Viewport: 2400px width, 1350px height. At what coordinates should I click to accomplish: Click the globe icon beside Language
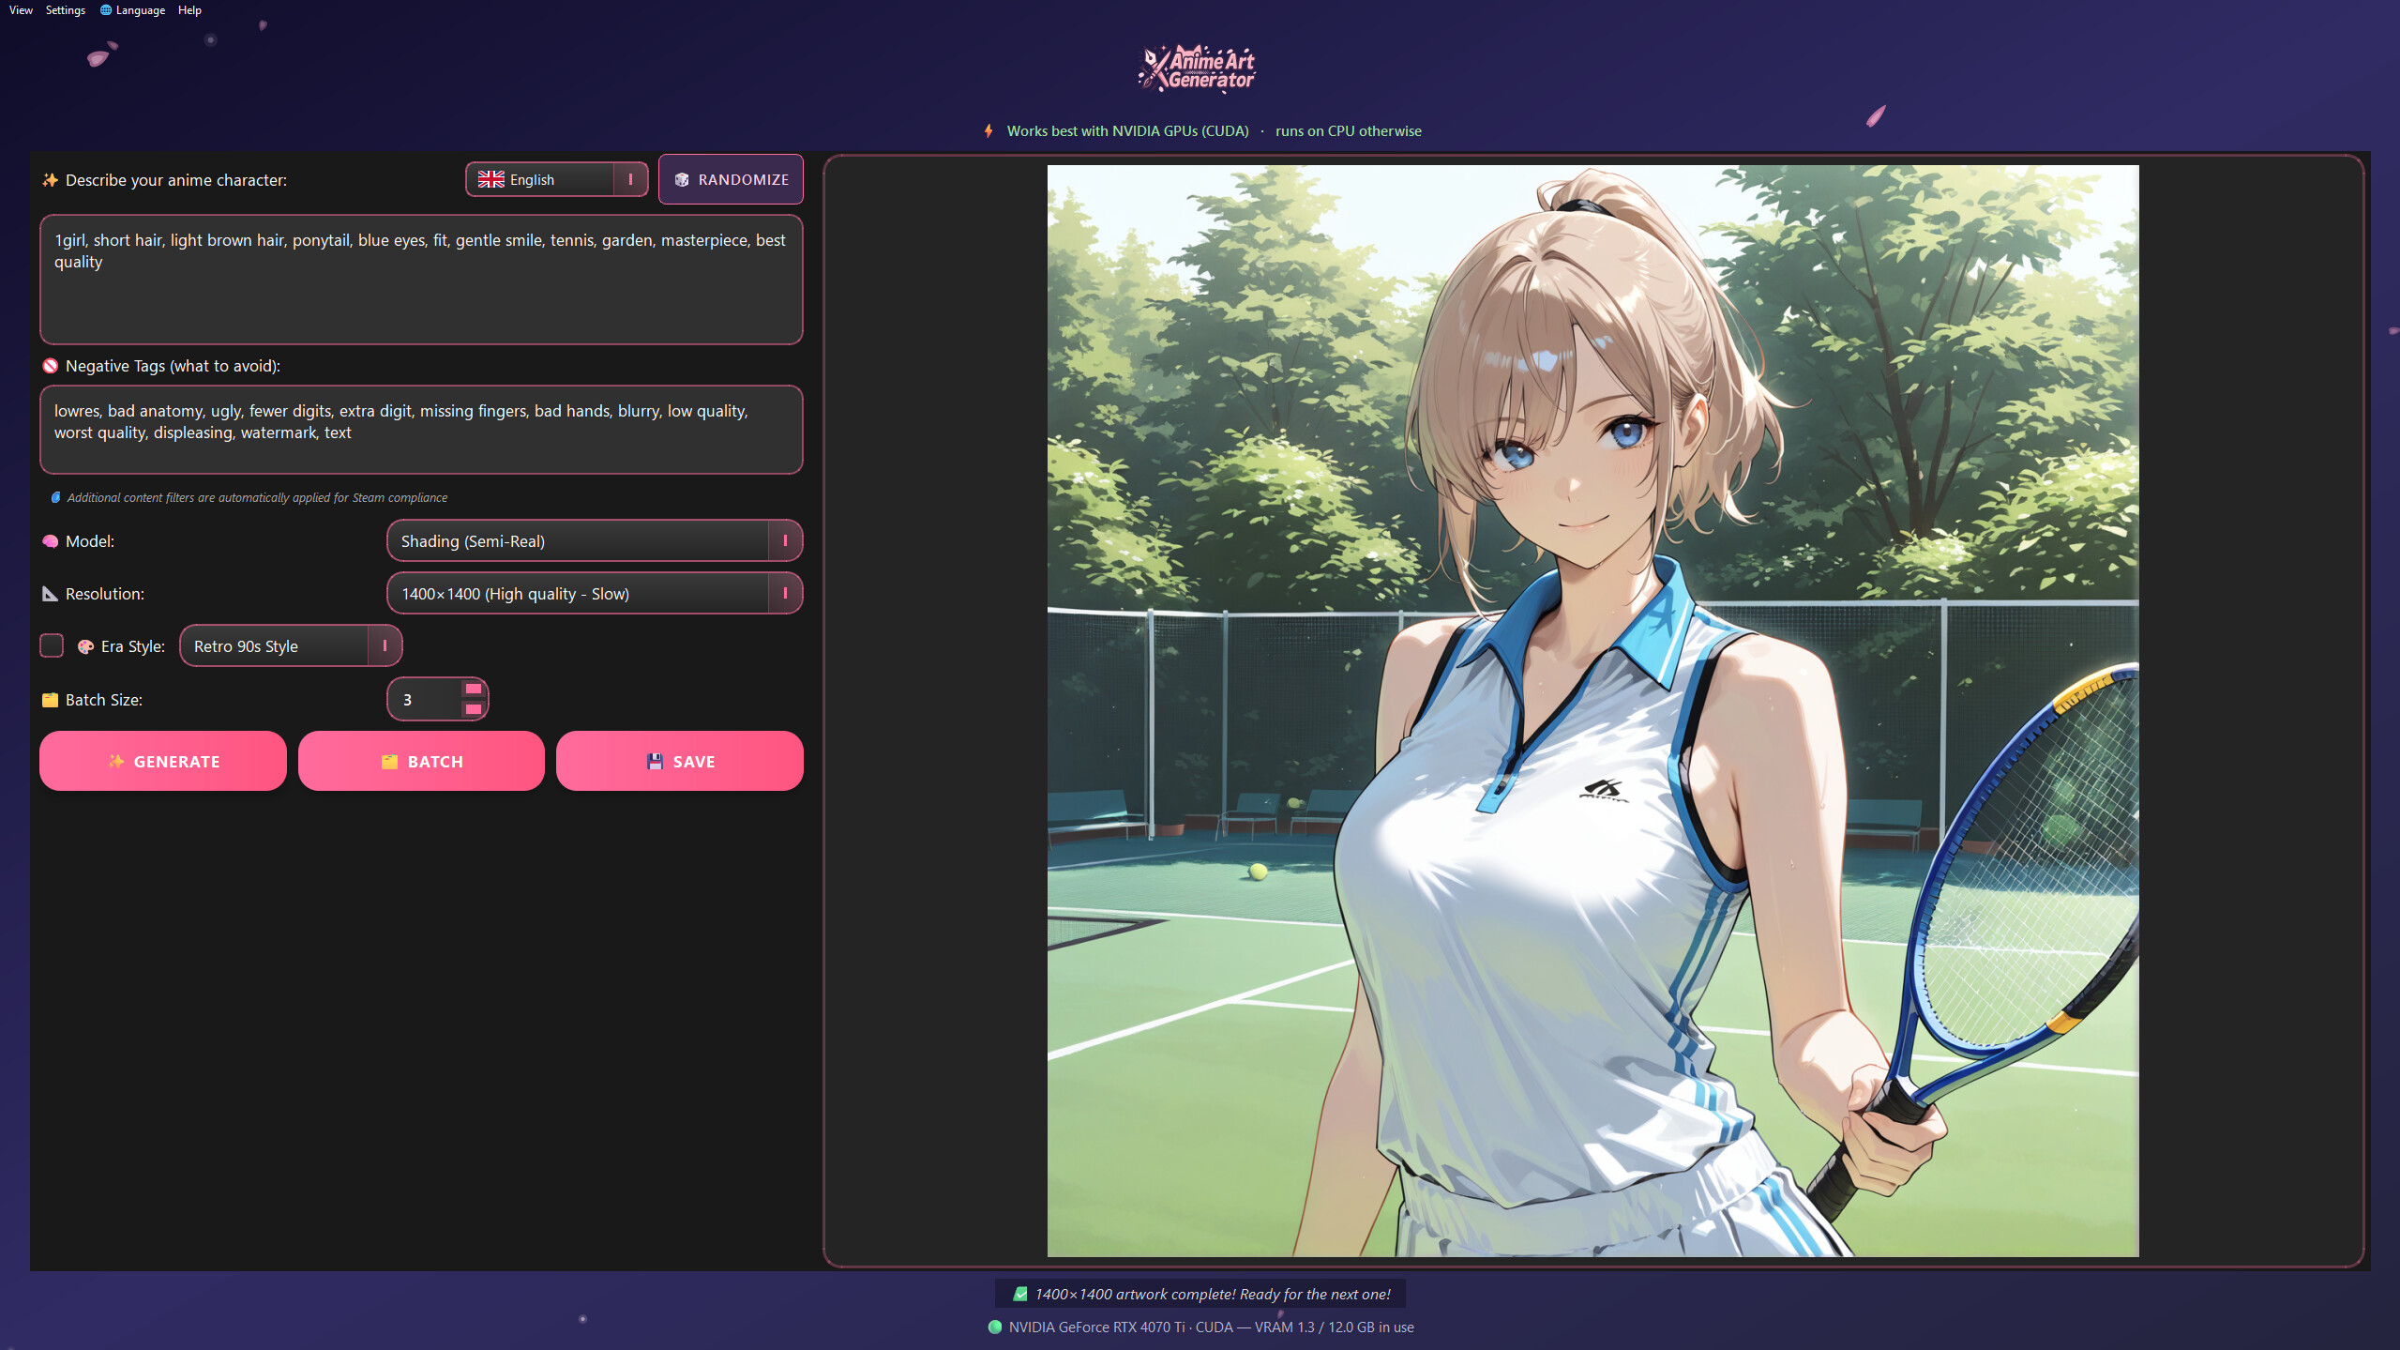106,10
